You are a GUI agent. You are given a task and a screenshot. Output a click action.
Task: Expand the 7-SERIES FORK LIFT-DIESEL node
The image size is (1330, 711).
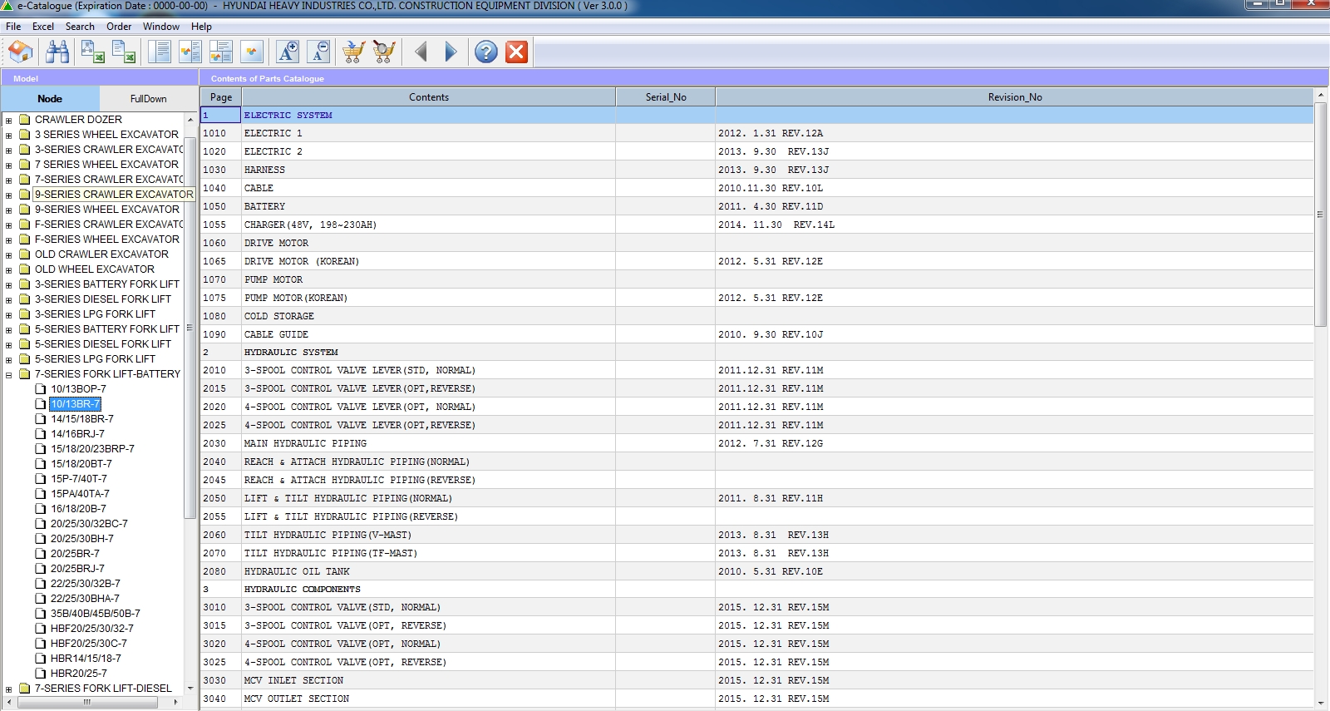[x=9, y=689]
